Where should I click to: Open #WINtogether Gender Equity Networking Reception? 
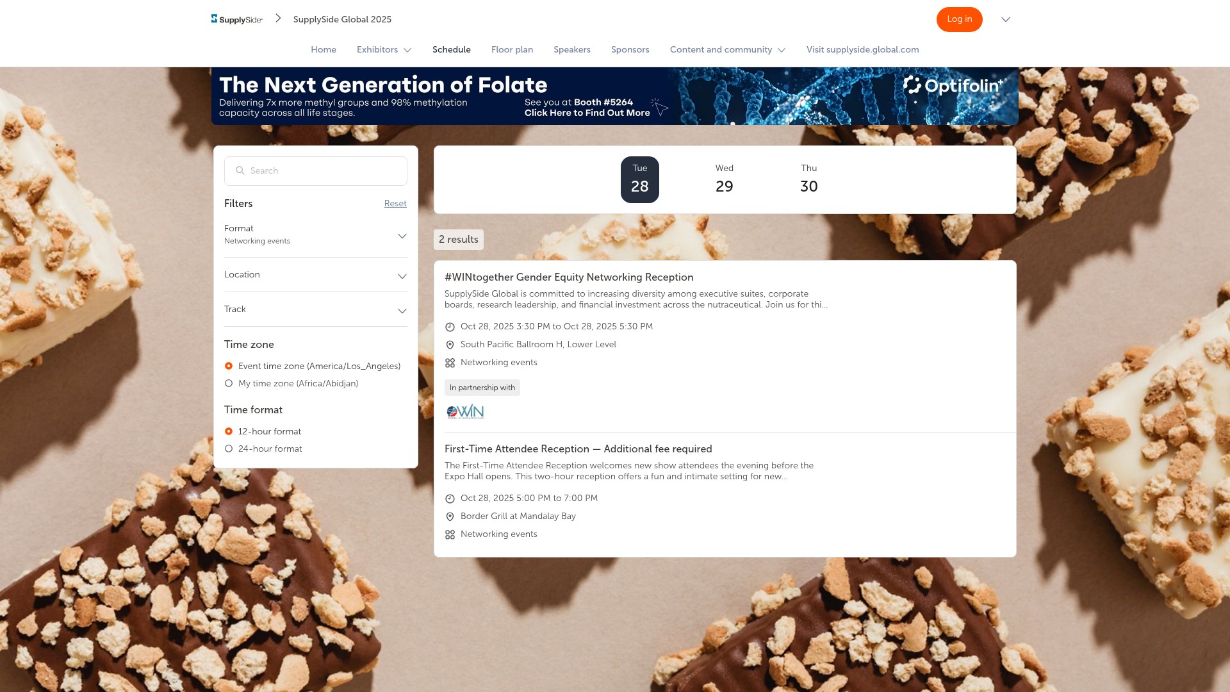(x=569, y=277)
